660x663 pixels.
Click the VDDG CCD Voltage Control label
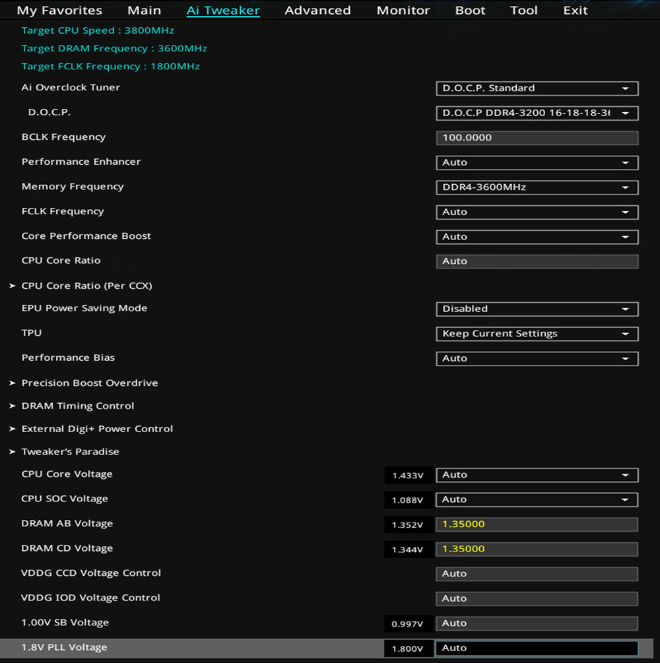91,573
